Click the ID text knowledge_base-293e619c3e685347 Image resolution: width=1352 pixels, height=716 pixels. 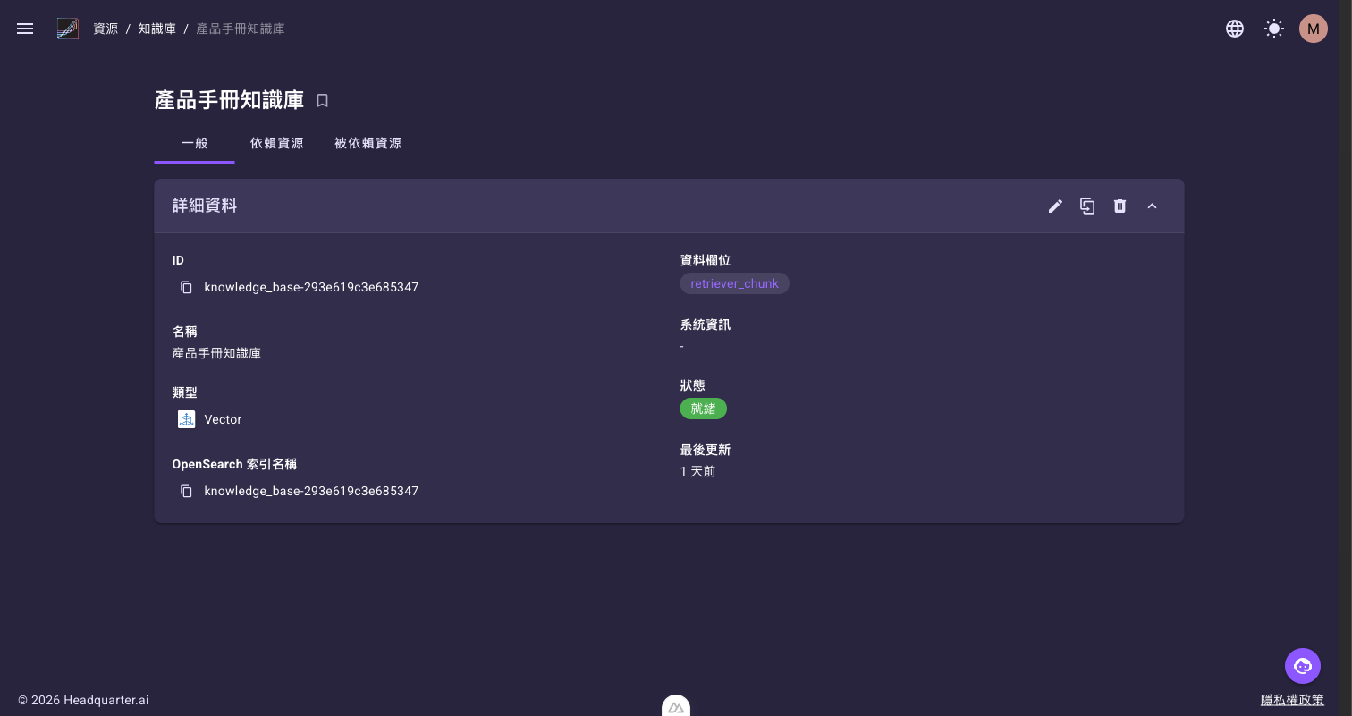(x=311, y=287)
